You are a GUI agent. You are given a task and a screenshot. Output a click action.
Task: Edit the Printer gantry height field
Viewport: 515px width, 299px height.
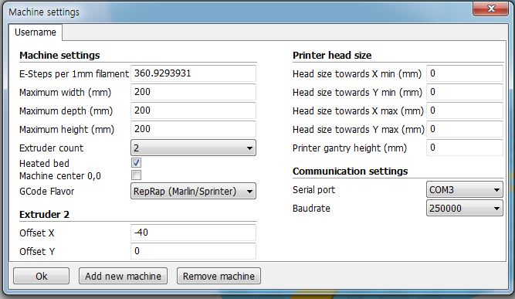pyautogui.click(x=464, y=148)
